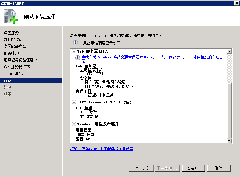Select CES 的 CA step in sidebar
The width and height of the screenshot is (240, 177).
point(12,40)
